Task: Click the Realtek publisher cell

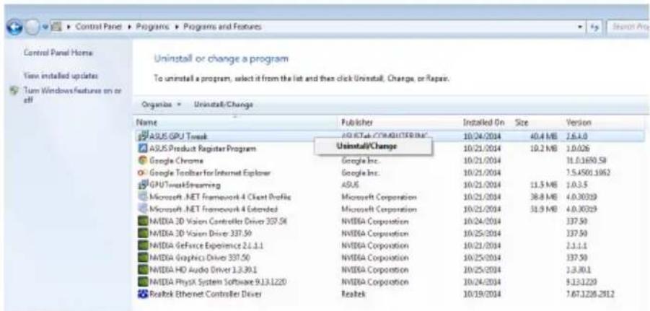Action: tap(352, 294)
